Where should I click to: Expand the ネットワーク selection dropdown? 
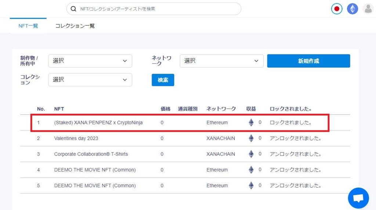221,61
